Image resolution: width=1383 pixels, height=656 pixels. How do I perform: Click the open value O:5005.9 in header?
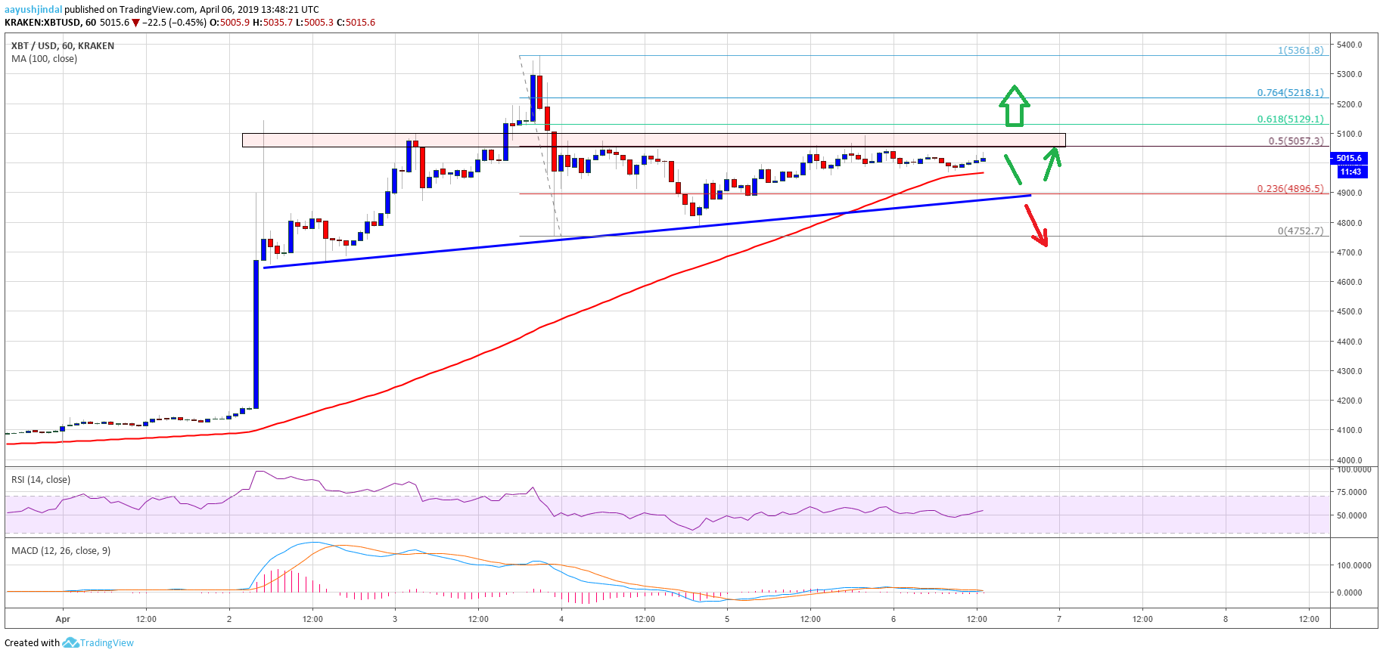230,23
